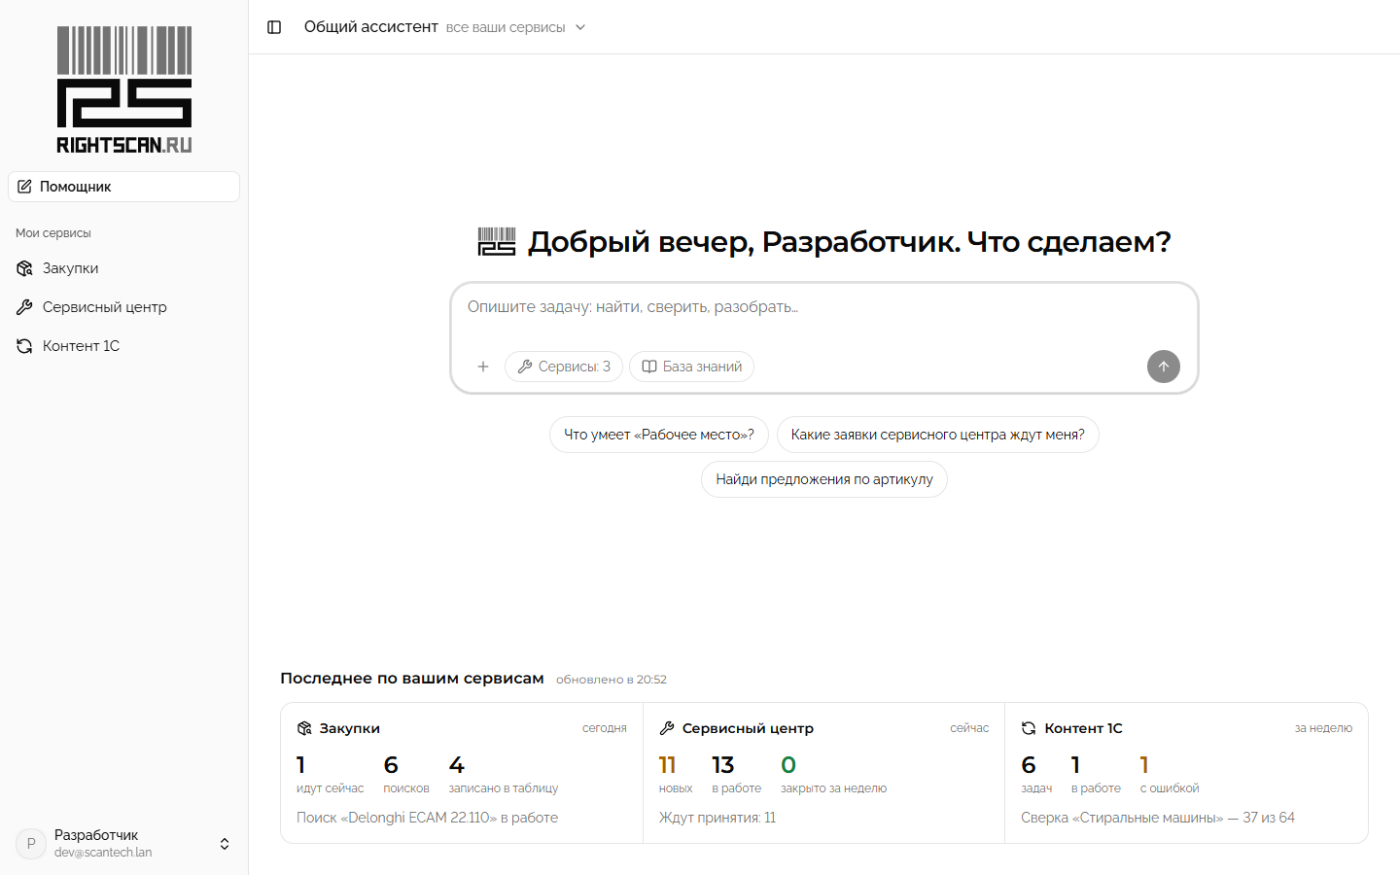Click the Закупки card box icon
Viewport: 1400px width, 875px height.
[304, 728]
